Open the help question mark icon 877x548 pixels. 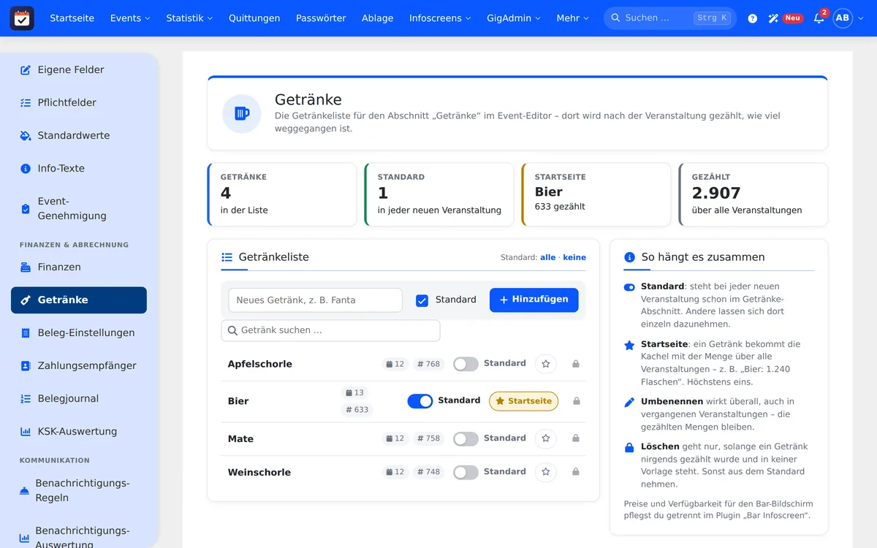753,18
